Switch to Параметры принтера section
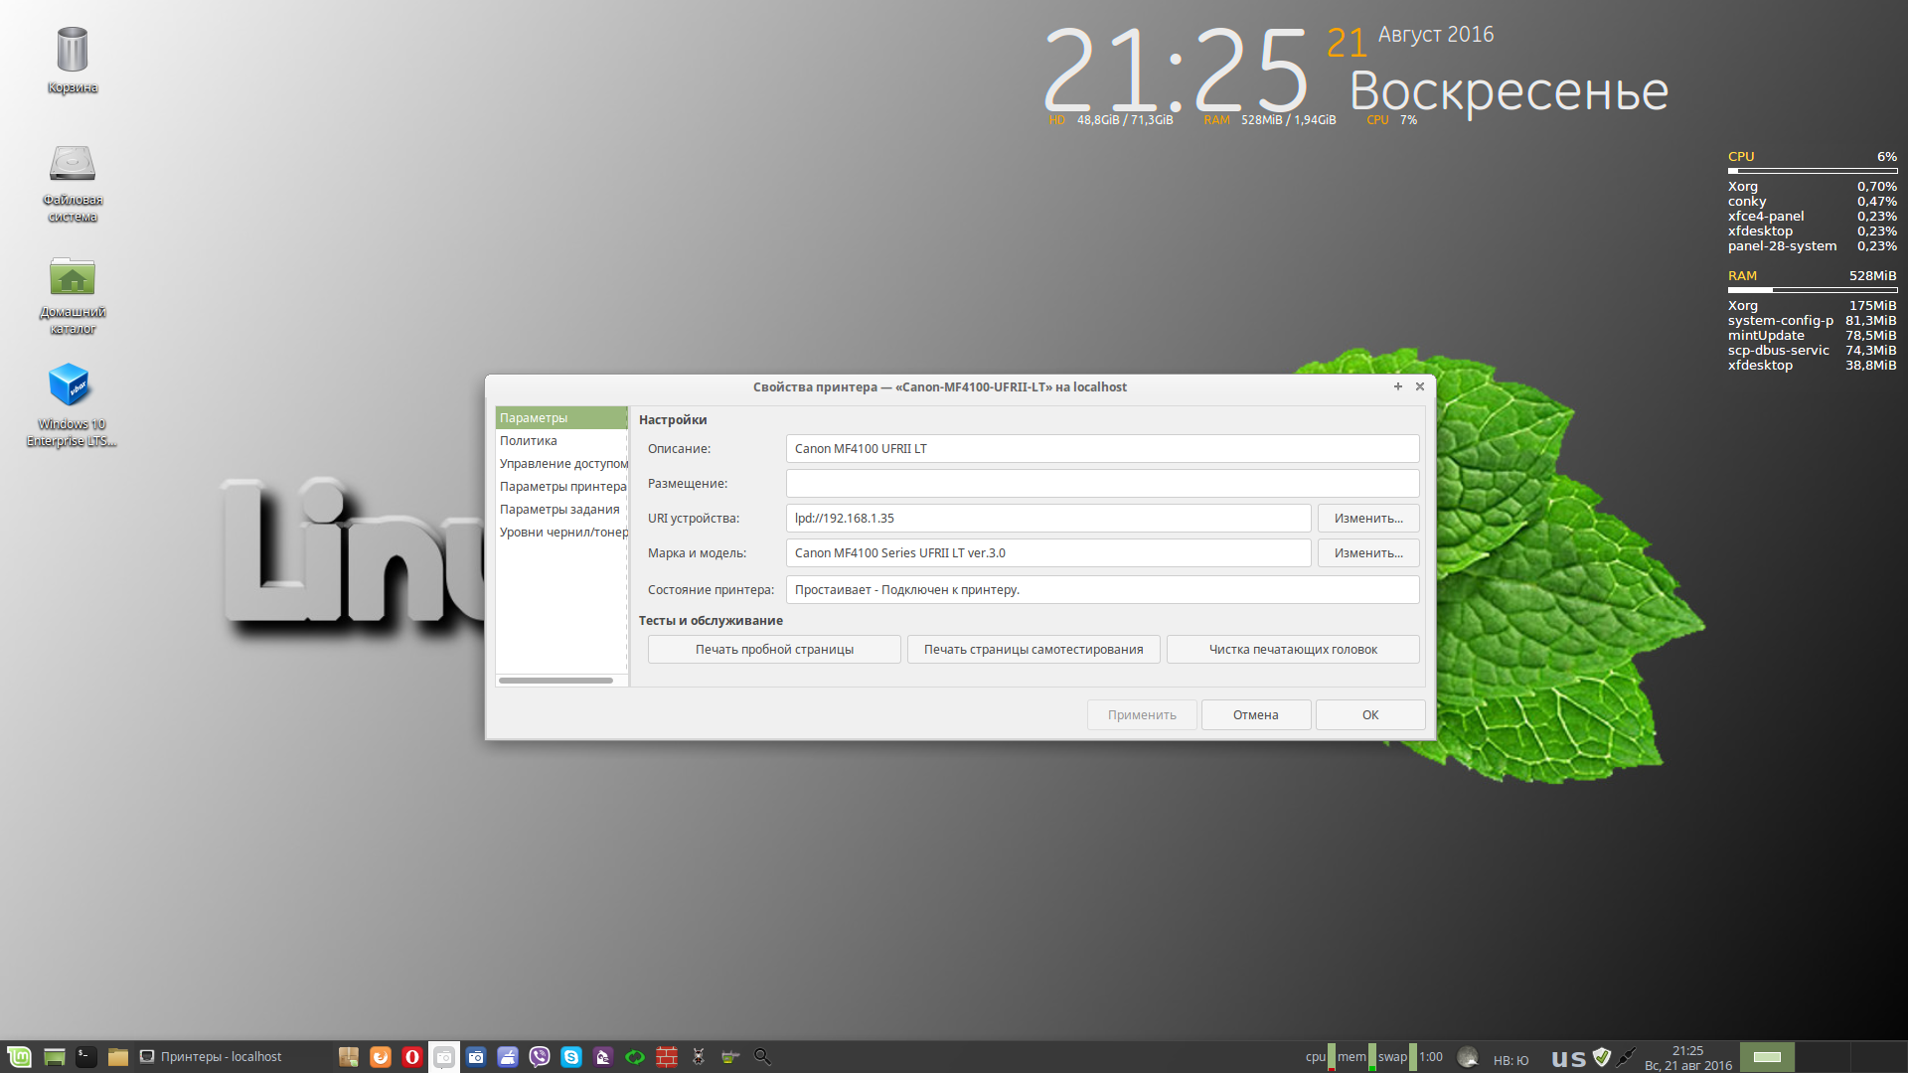Viewport: 1908px width, 1073px height. pyautogui.click(x=562, y=487)
